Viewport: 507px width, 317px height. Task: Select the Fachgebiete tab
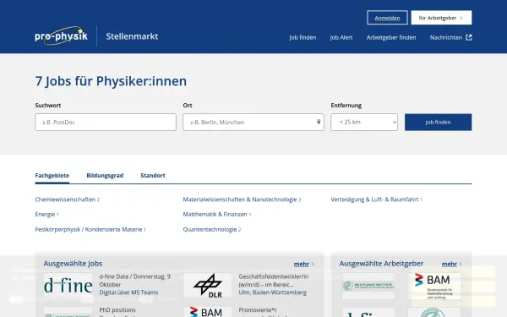tap(52, 175)
